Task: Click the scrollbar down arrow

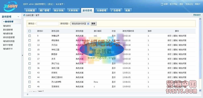Action: tap(200, 90)
